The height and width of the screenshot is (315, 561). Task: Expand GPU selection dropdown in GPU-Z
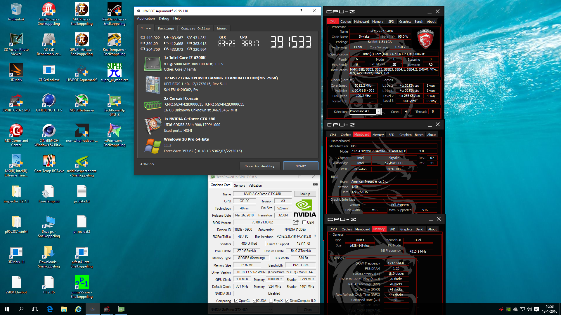pyautogui.click(x=241, y=310)
